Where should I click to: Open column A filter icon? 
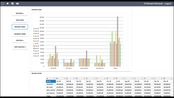point(54,79)
